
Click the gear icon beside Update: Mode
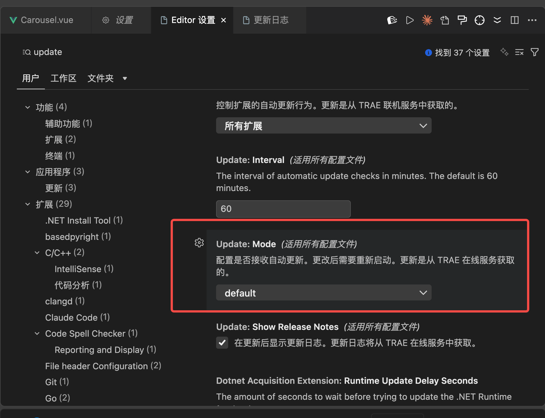pyautogui.click(x=199, y=243)
